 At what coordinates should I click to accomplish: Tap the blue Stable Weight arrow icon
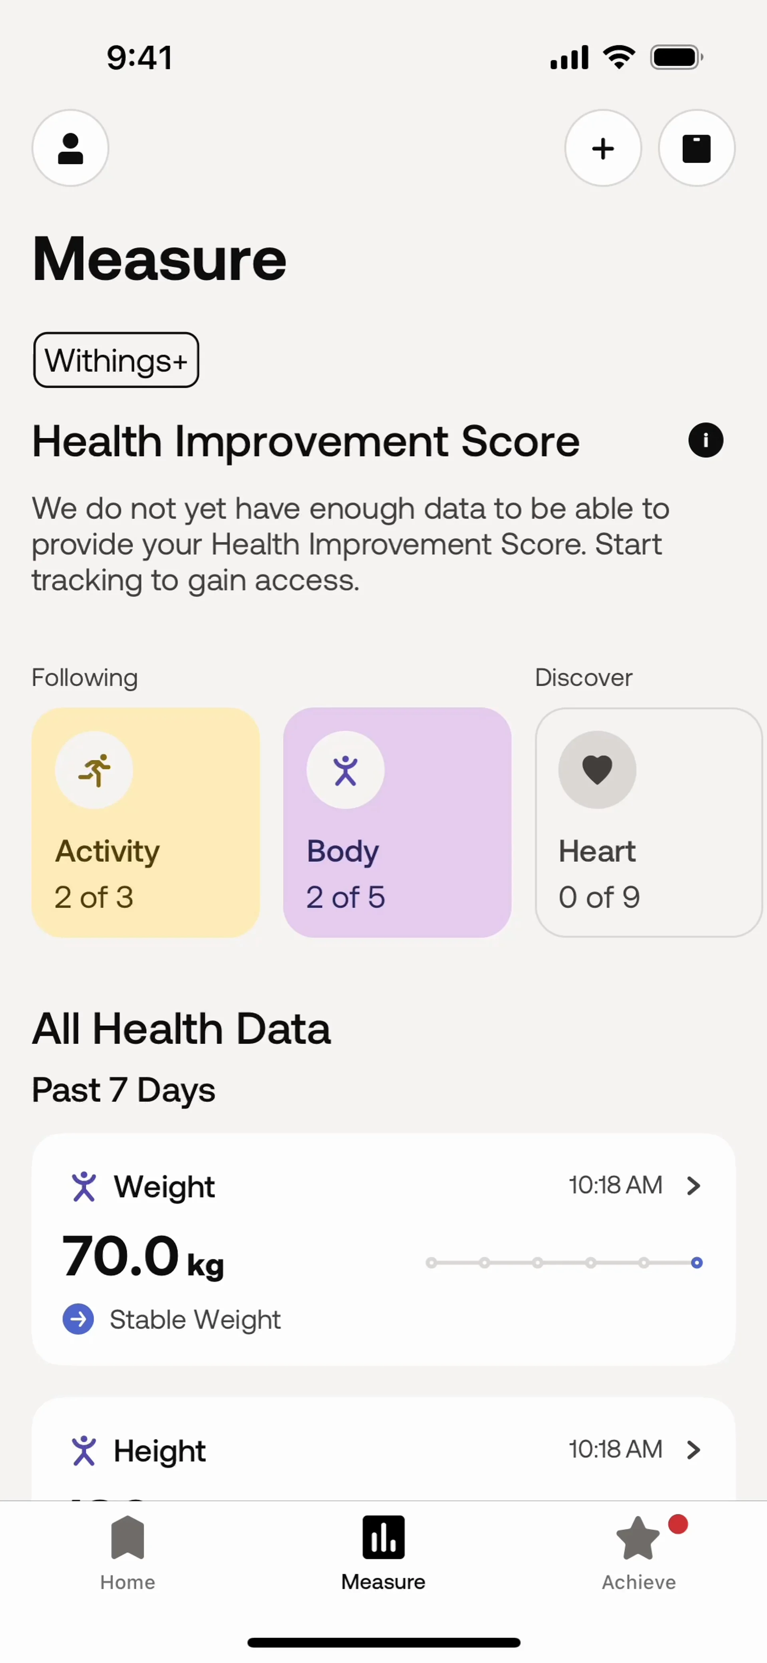pyautogui.click(x=78, y=1319)
